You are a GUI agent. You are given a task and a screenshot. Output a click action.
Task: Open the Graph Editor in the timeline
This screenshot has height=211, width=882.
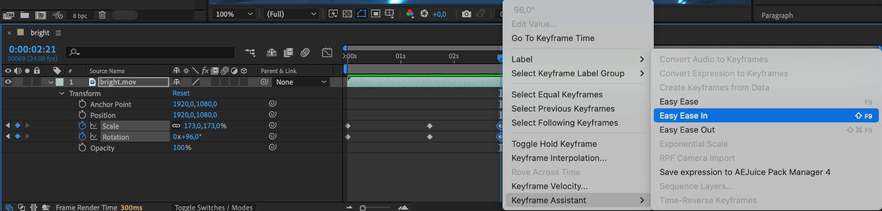327,53
